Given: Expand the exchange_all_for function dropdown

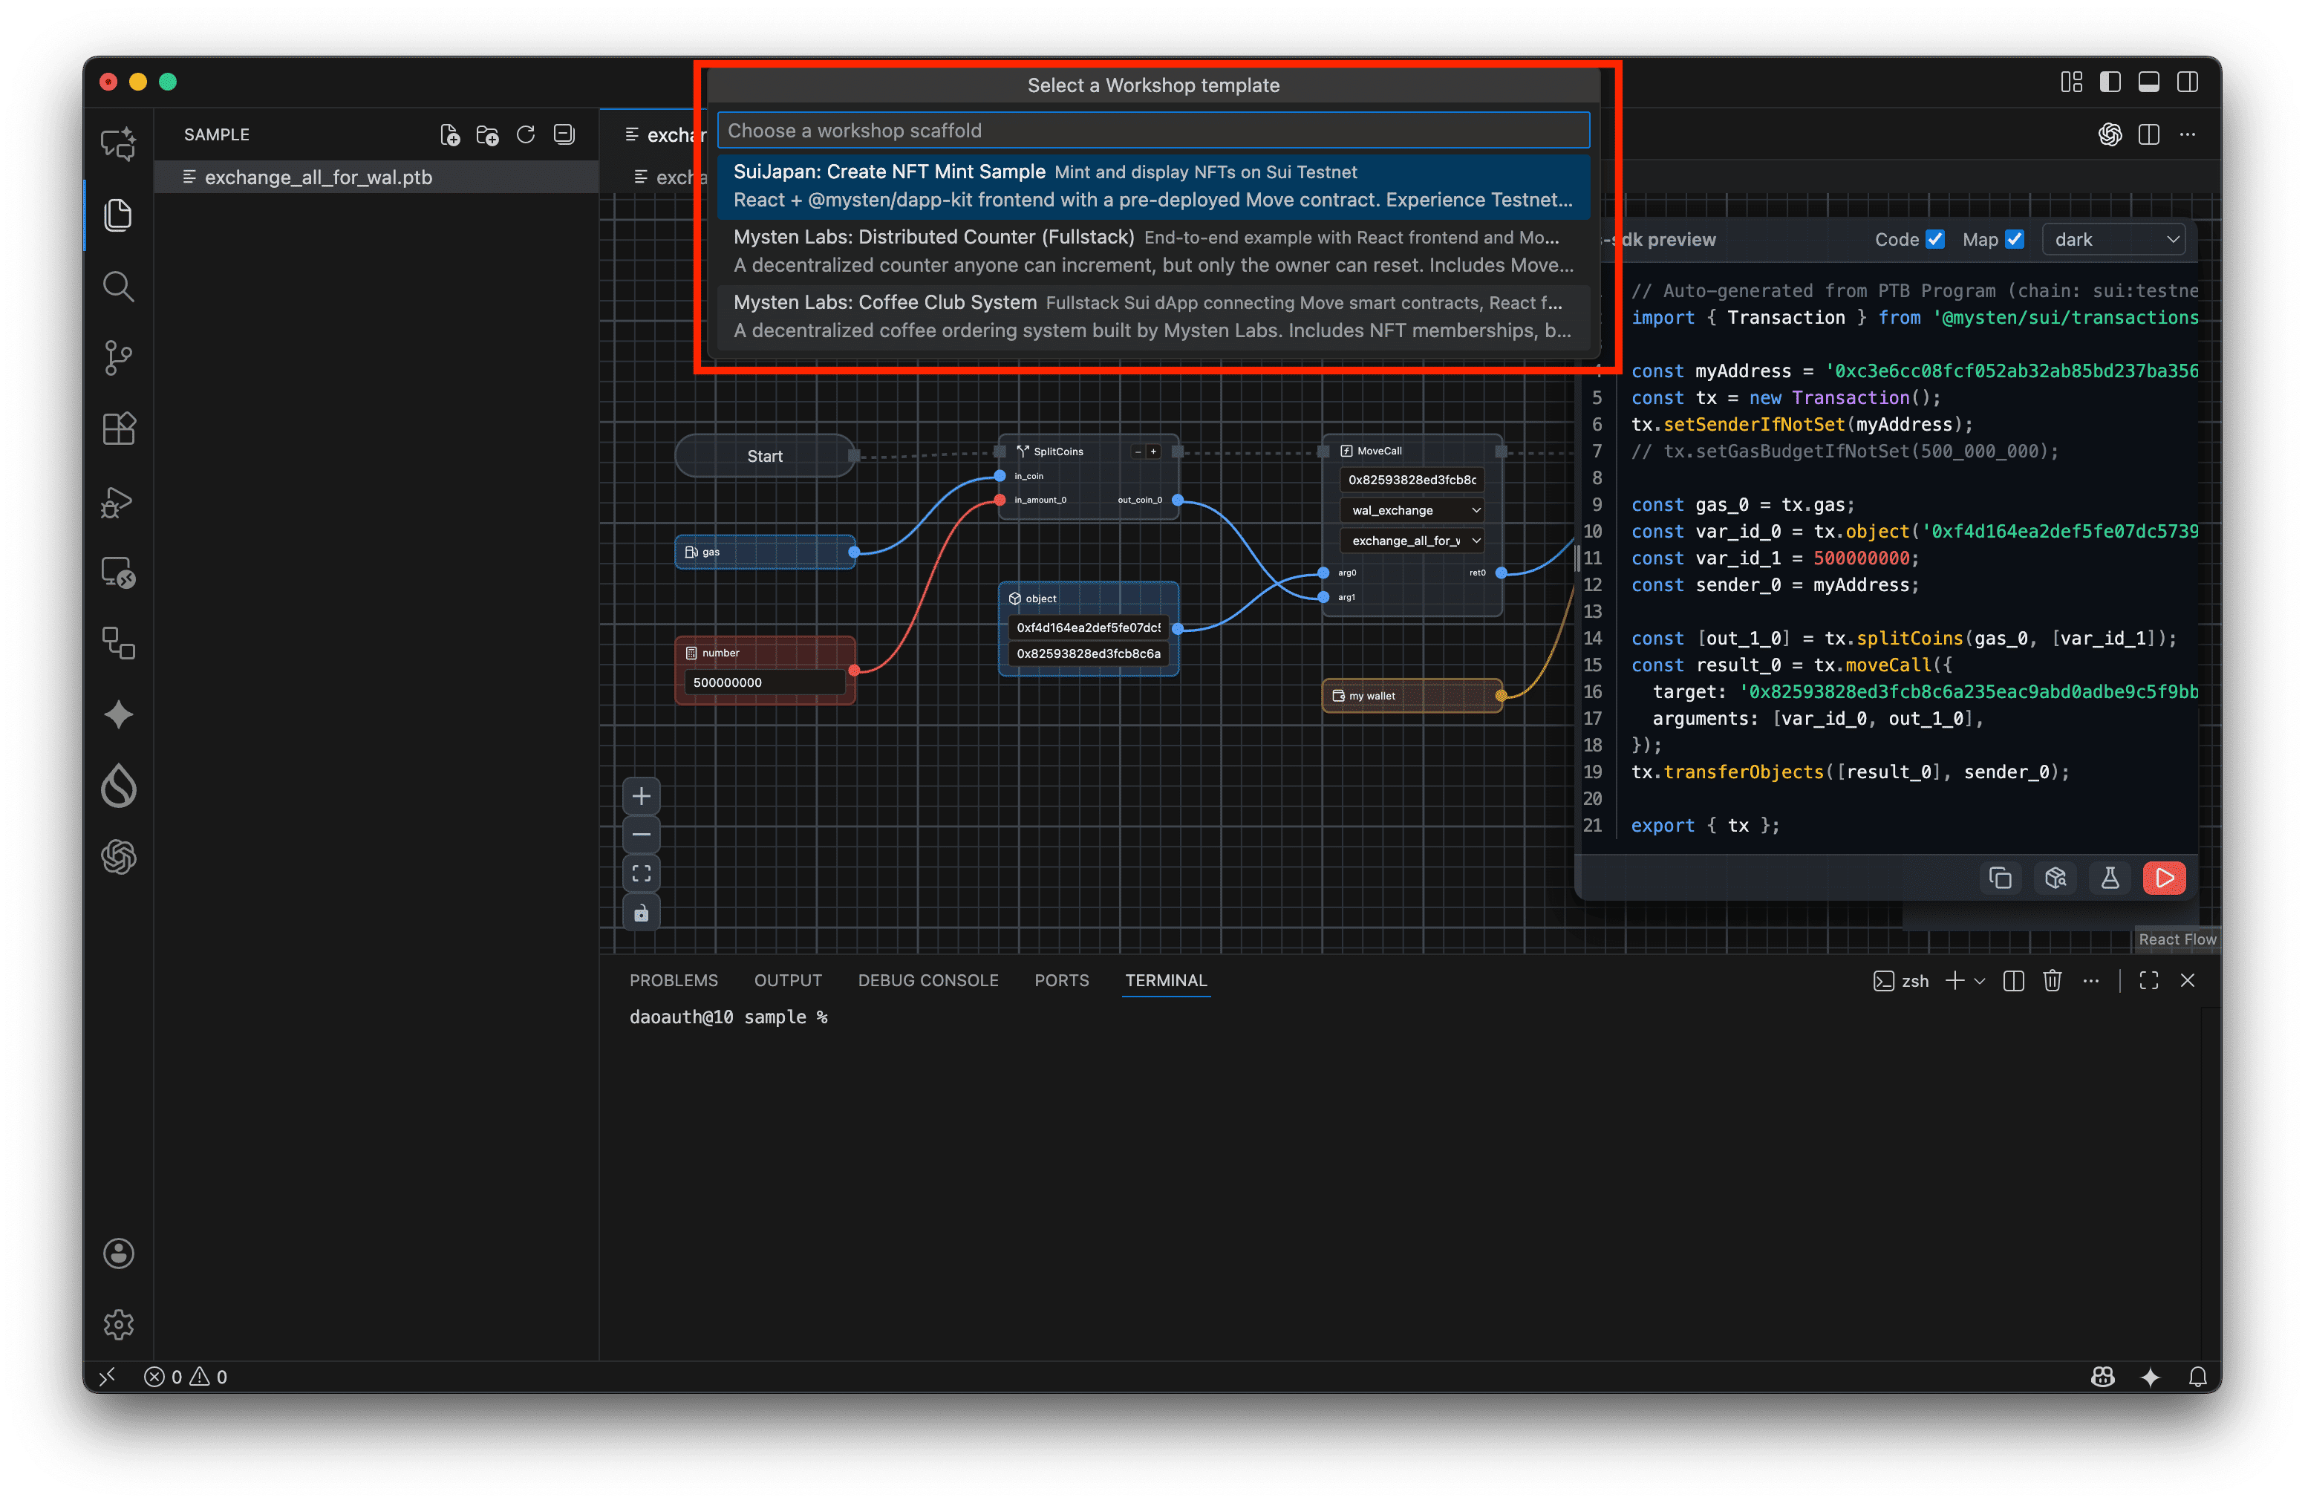Looking at the screenshot, I should [x=1413, y=541].
